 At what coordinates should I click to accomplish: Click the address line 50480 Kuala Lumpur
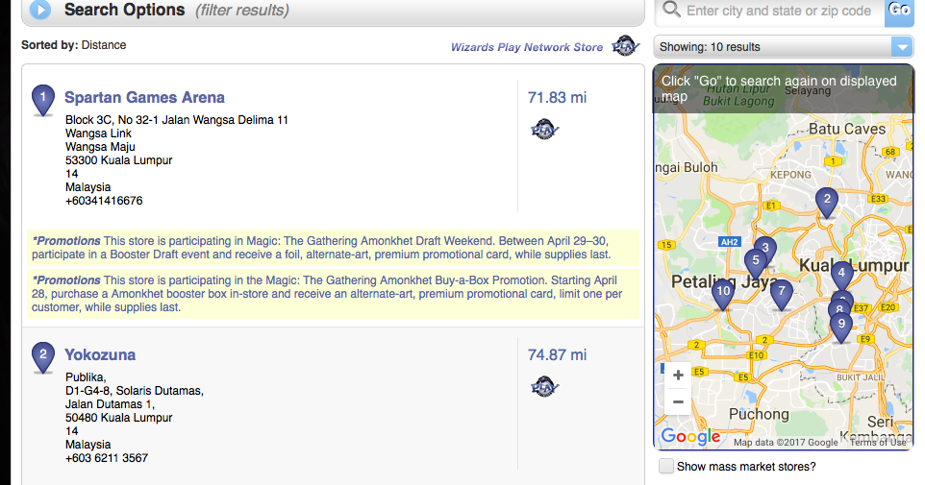(118, 418)
